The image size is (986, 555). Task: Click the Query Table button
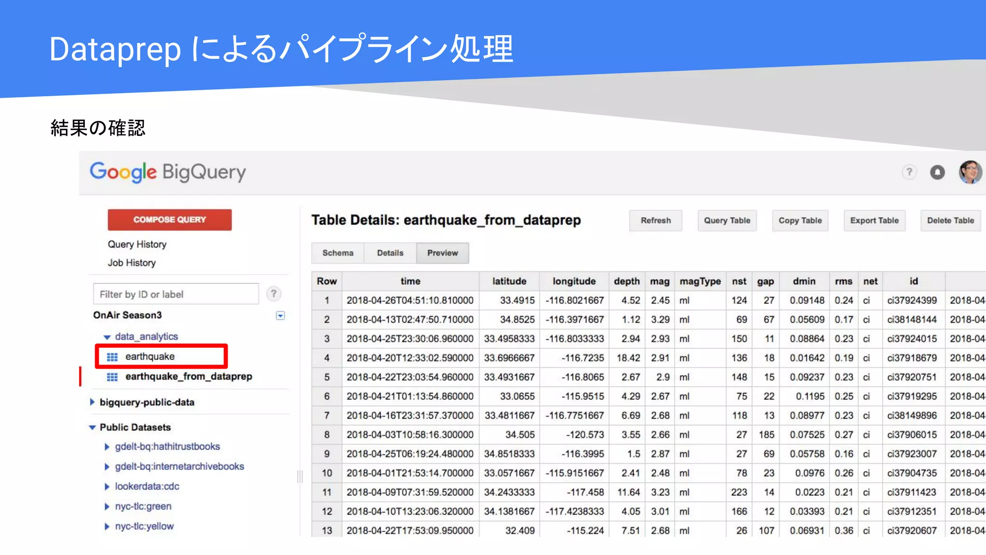click(727, 221)
